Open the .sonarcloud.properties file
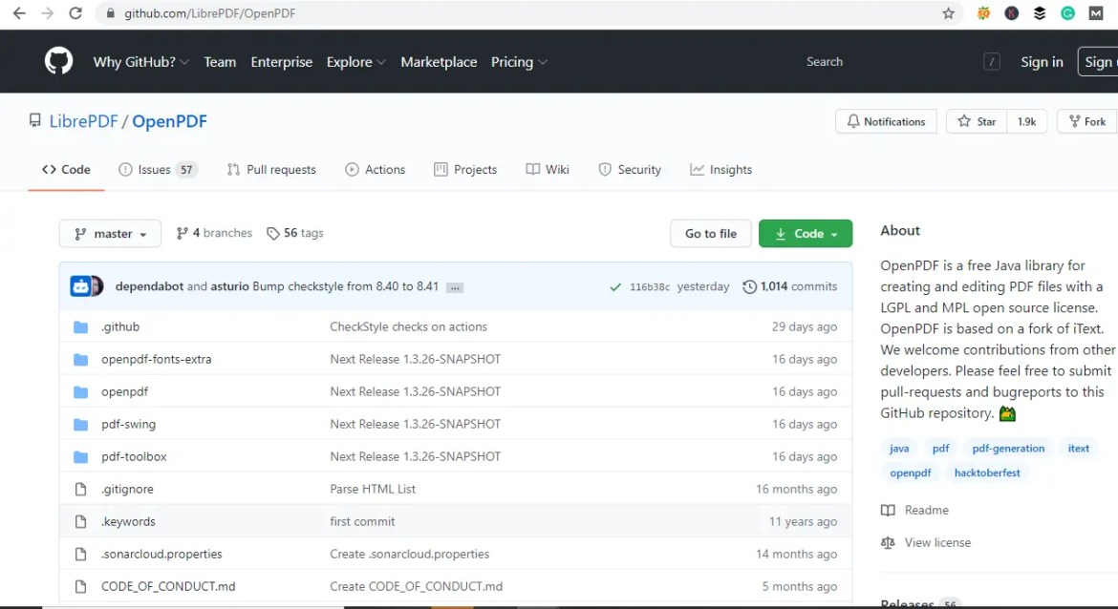 pos(161,554)
